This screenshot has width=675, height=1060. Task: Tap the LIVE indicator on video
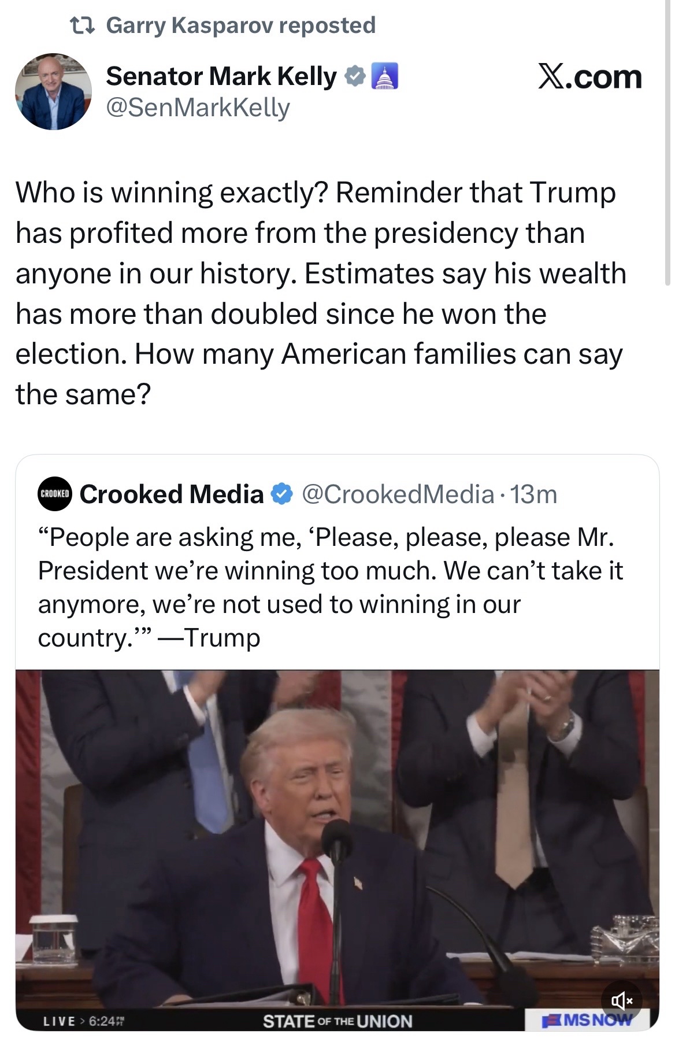coord(60,1021)
